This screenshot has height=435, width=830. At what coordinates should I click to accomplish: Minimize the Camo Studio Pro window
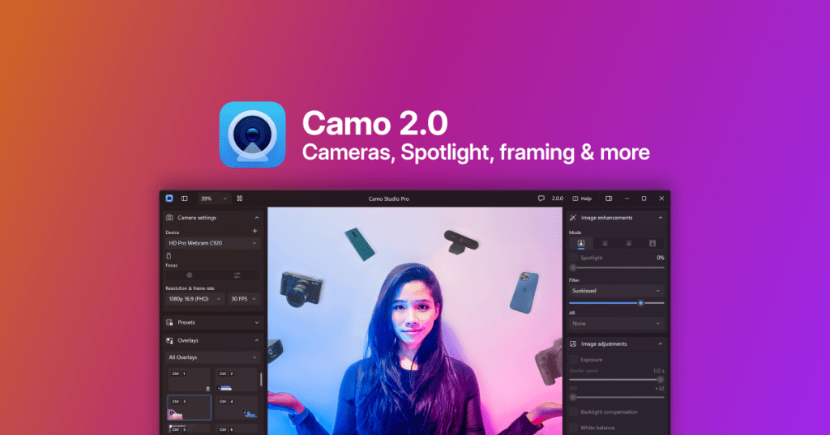coord(627,198)
